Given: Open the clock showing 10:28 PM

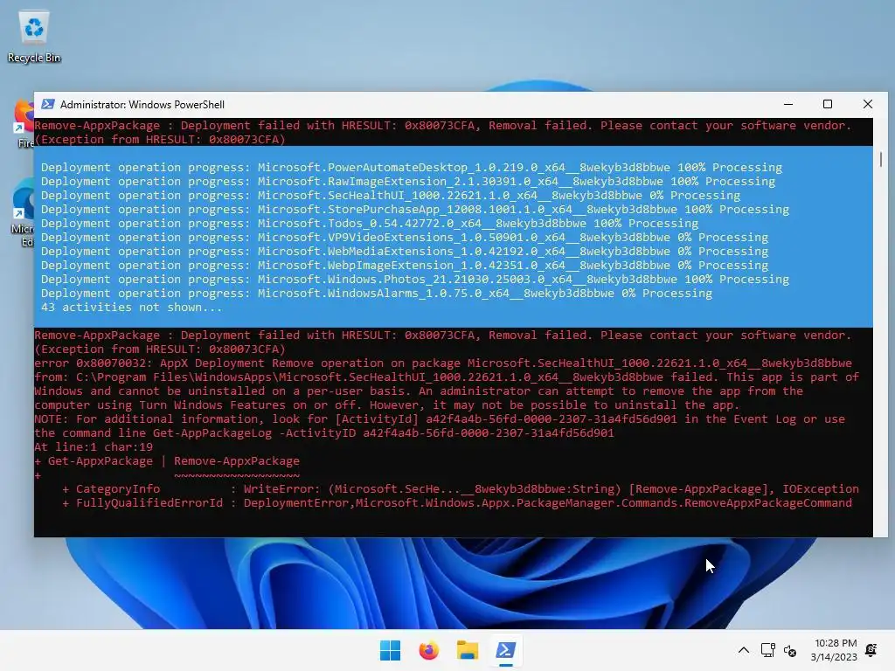Looking at the screenshot, I should tap(835, 643).
